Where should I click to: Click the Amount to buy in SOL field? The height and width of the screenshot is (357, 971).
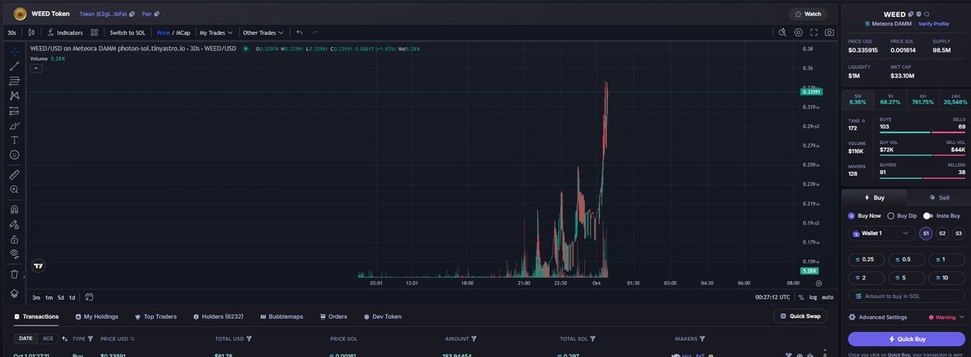[x=905, y=296]
